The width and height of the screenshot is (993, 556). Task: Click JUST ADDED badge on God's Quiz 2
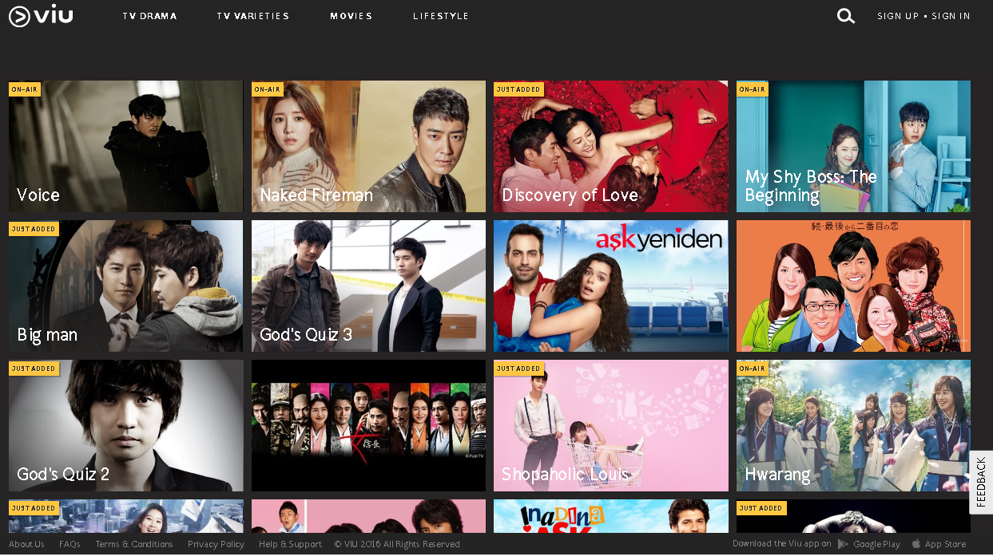point(34,369)
